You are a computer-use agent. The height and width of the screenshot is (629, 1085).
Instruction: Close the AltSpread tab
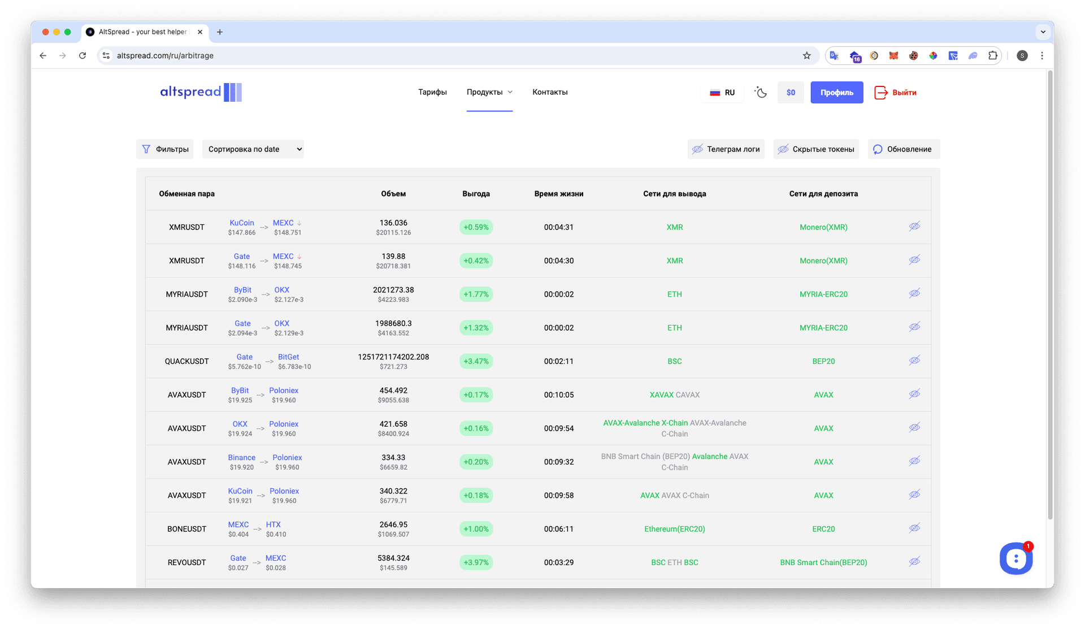coord(200,32)
